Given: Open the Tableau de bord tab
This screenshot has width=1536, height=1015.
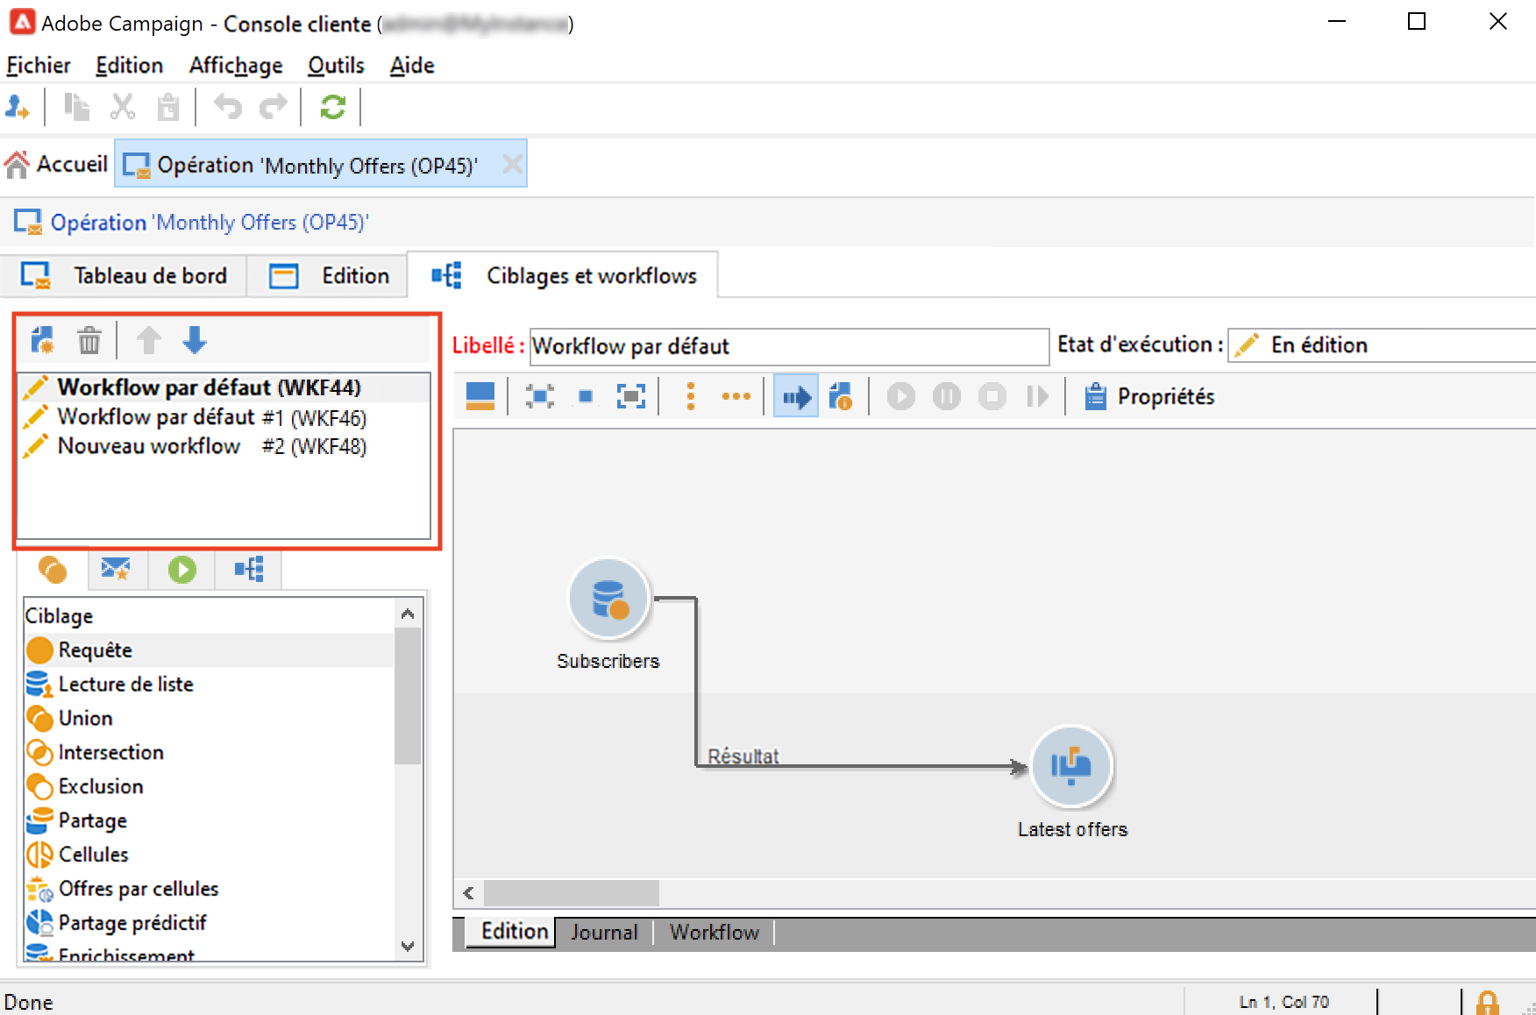Looking at the screenshot, I should [x=124, y=276].
